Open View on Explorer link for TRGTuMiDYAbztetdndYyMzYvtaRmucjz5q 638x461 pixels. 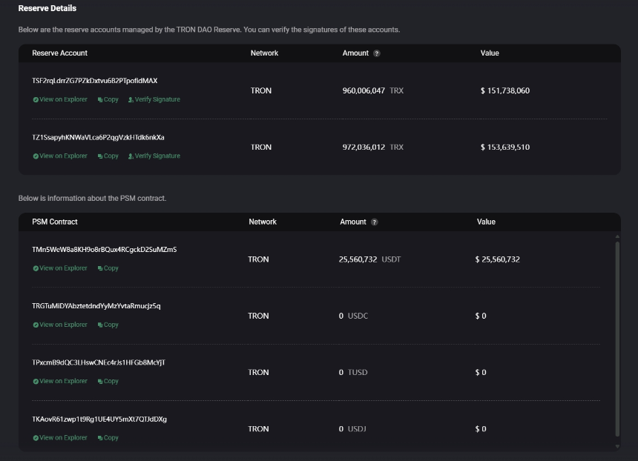(64, 325)
